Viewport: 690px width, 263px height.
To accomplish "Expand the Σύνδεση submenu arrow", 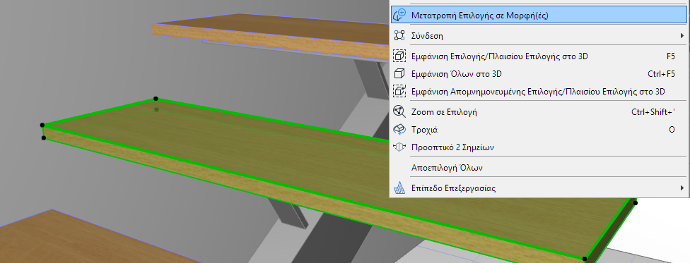I will click(682, 35).
